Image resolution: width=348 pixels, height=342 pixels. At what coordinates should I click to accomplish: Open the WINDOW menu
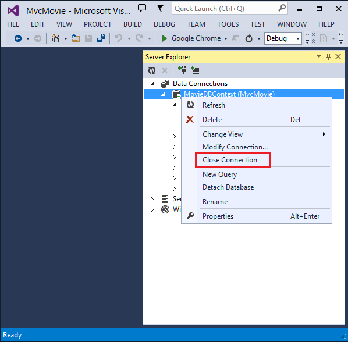pyautogui.click(x=292, y=24)
